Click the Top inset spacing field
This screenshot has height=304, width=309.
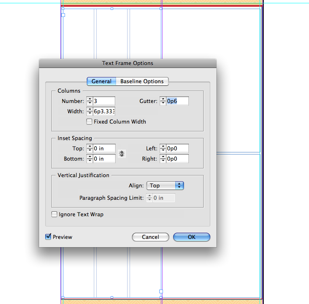click(104, 148)
